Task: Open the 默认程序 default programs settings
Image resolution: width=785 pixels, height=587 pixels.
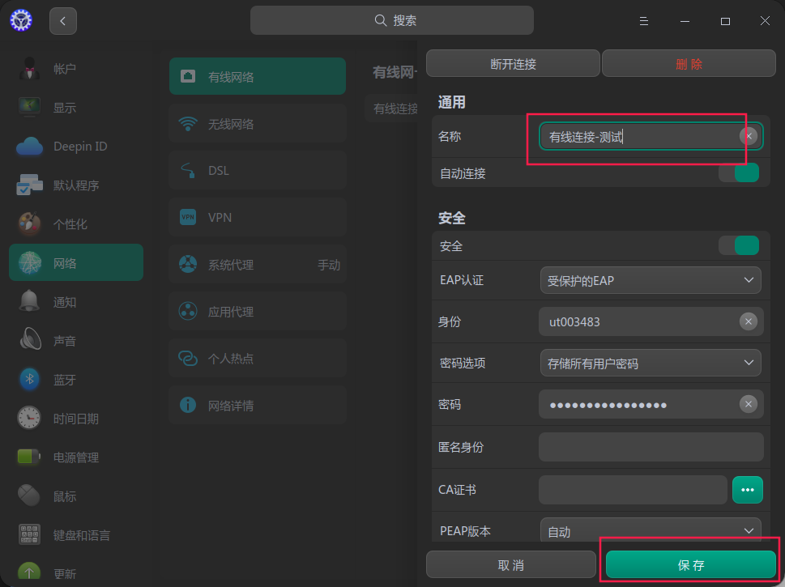Action: tap(76, 185)
